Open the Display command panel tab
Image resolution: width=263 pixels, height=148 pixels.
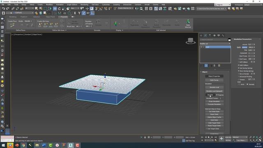(219, 35)
